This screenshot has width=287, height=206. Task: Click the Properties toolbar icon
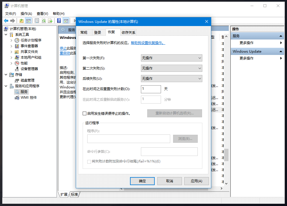coord(37,21)
